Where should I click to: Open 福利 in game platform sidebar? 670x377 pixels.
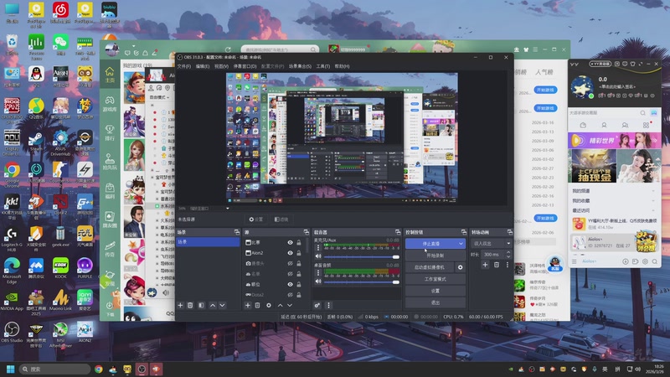(x=110, y=191)
